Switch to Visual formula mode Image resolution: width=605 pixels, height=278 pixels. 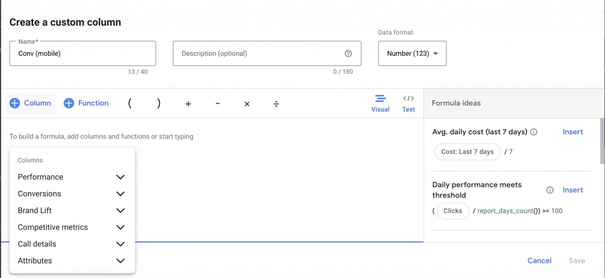[380, 103]
